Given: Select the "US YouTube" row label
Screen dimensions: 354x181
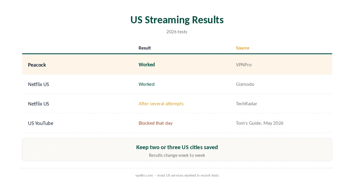Looking at the screenshot, I should click(41, 123).
